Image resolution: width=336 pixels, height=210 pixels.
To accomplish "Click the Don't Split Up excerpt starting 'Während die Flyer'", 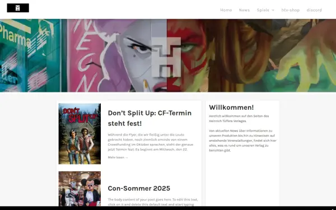I will 151,142.
